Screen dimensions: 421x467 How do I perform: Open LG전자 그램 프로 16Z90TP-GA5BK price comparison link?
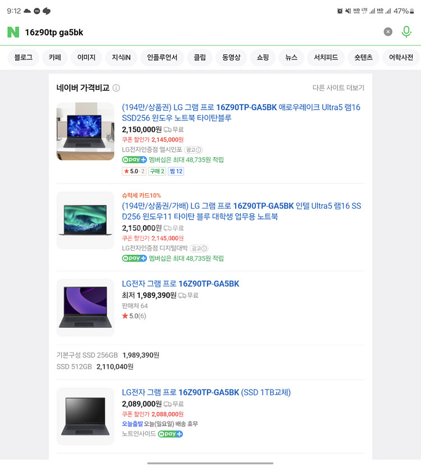tap(180, 284)
